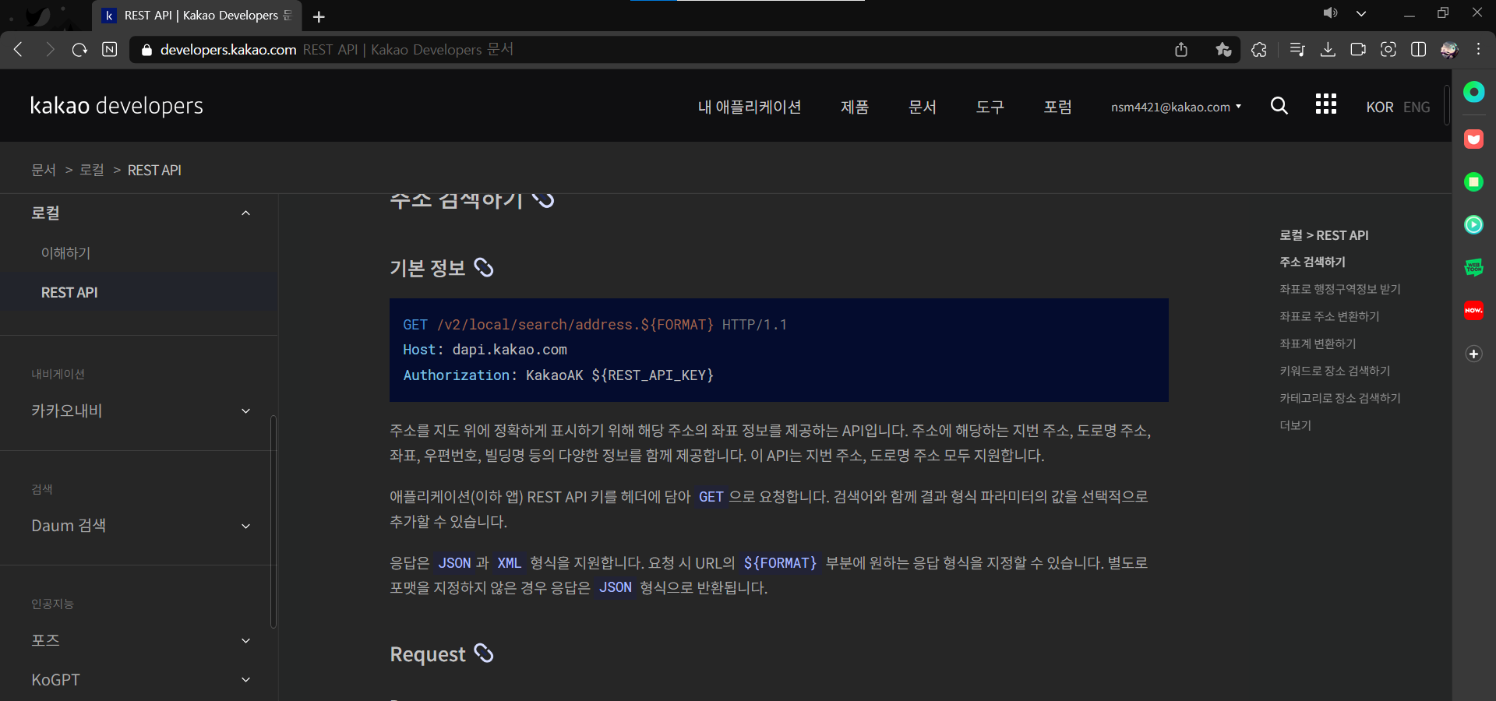Open browser extensions puzzle icon
Viewport: 1496px width, 701px height.
(1259, 50)
